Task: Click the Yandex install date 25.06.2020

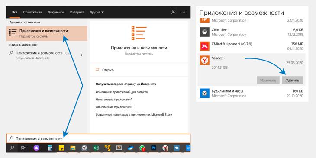Action: click(294, 63)
